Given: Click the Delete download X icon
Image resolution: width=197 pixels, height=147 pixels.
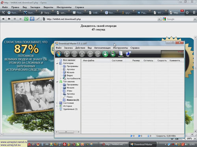Looking at the screenshot, I should 82,54.
